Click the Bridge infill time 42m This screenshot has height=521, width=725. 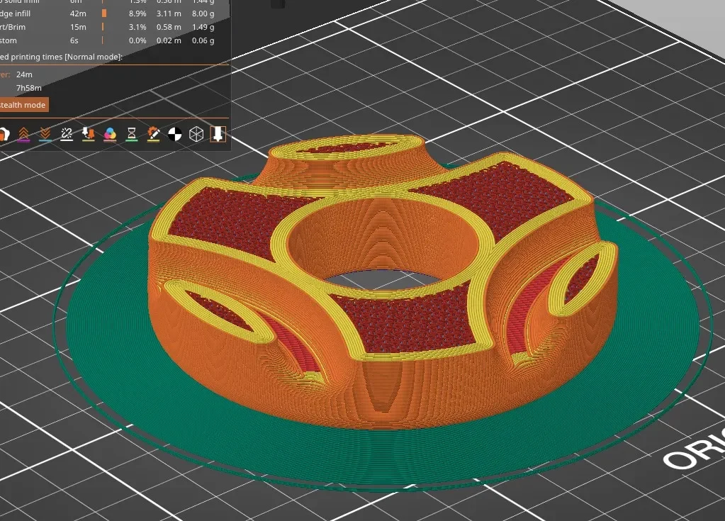[78, 14]
